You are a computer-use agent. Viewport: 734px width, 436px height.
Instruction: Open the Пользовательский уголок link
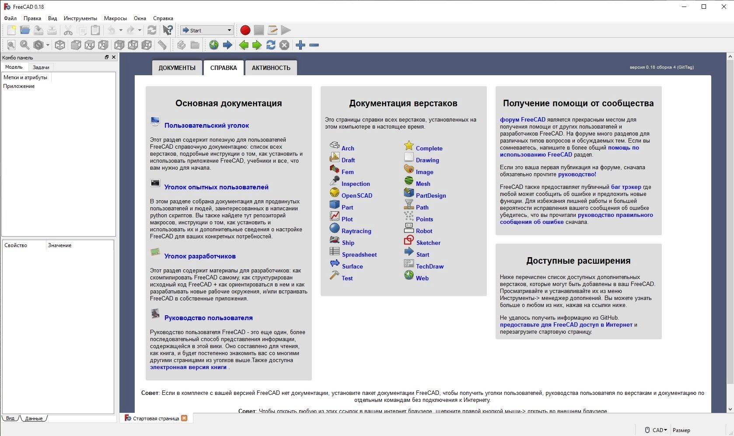click(x=206, y=126)
